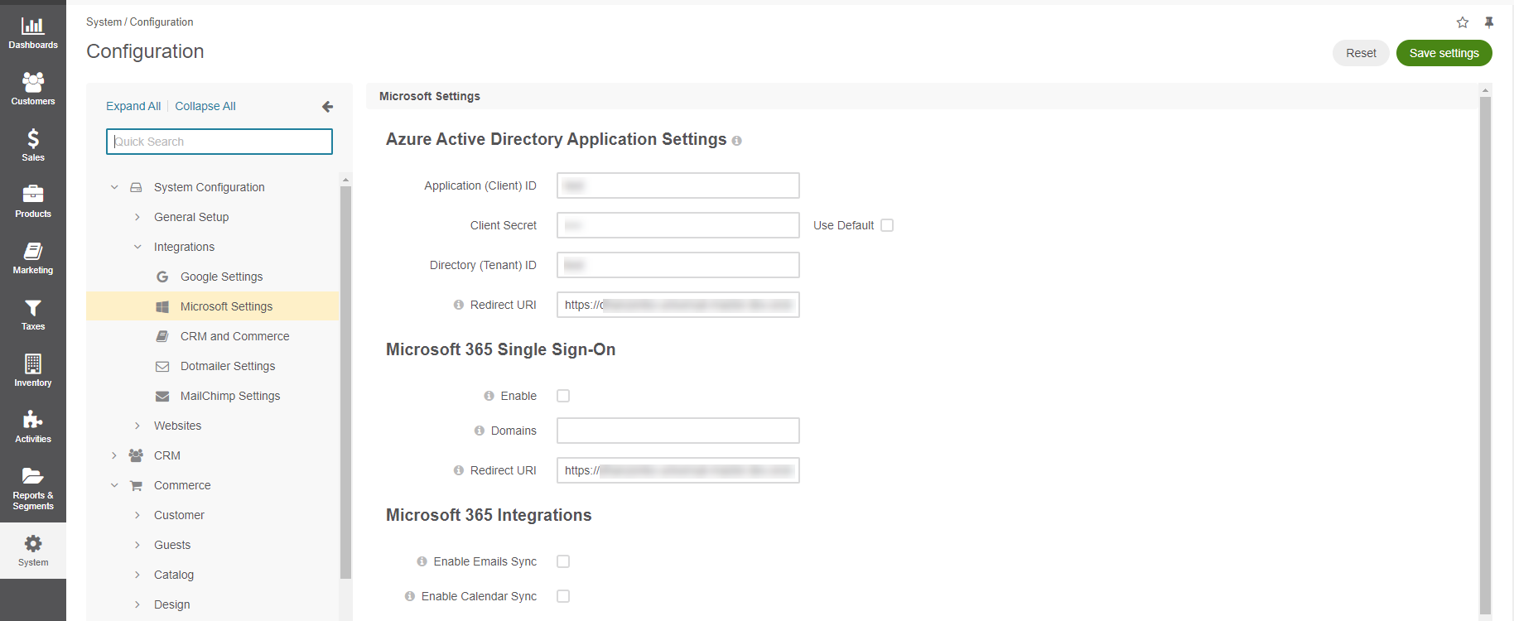Select Microsoft Settings in the tree

coord(226,306)
